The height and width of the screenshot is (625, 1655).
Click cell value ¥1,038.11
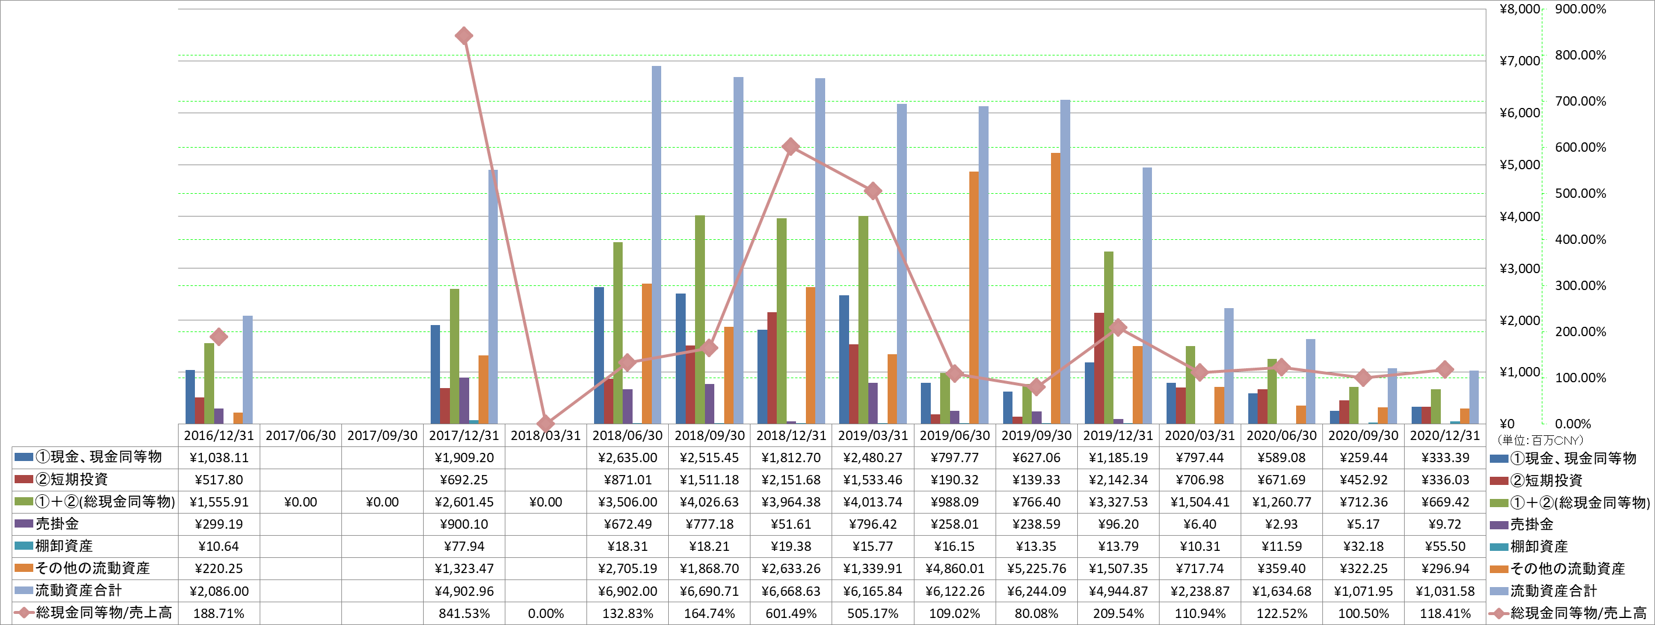point(218,458)
